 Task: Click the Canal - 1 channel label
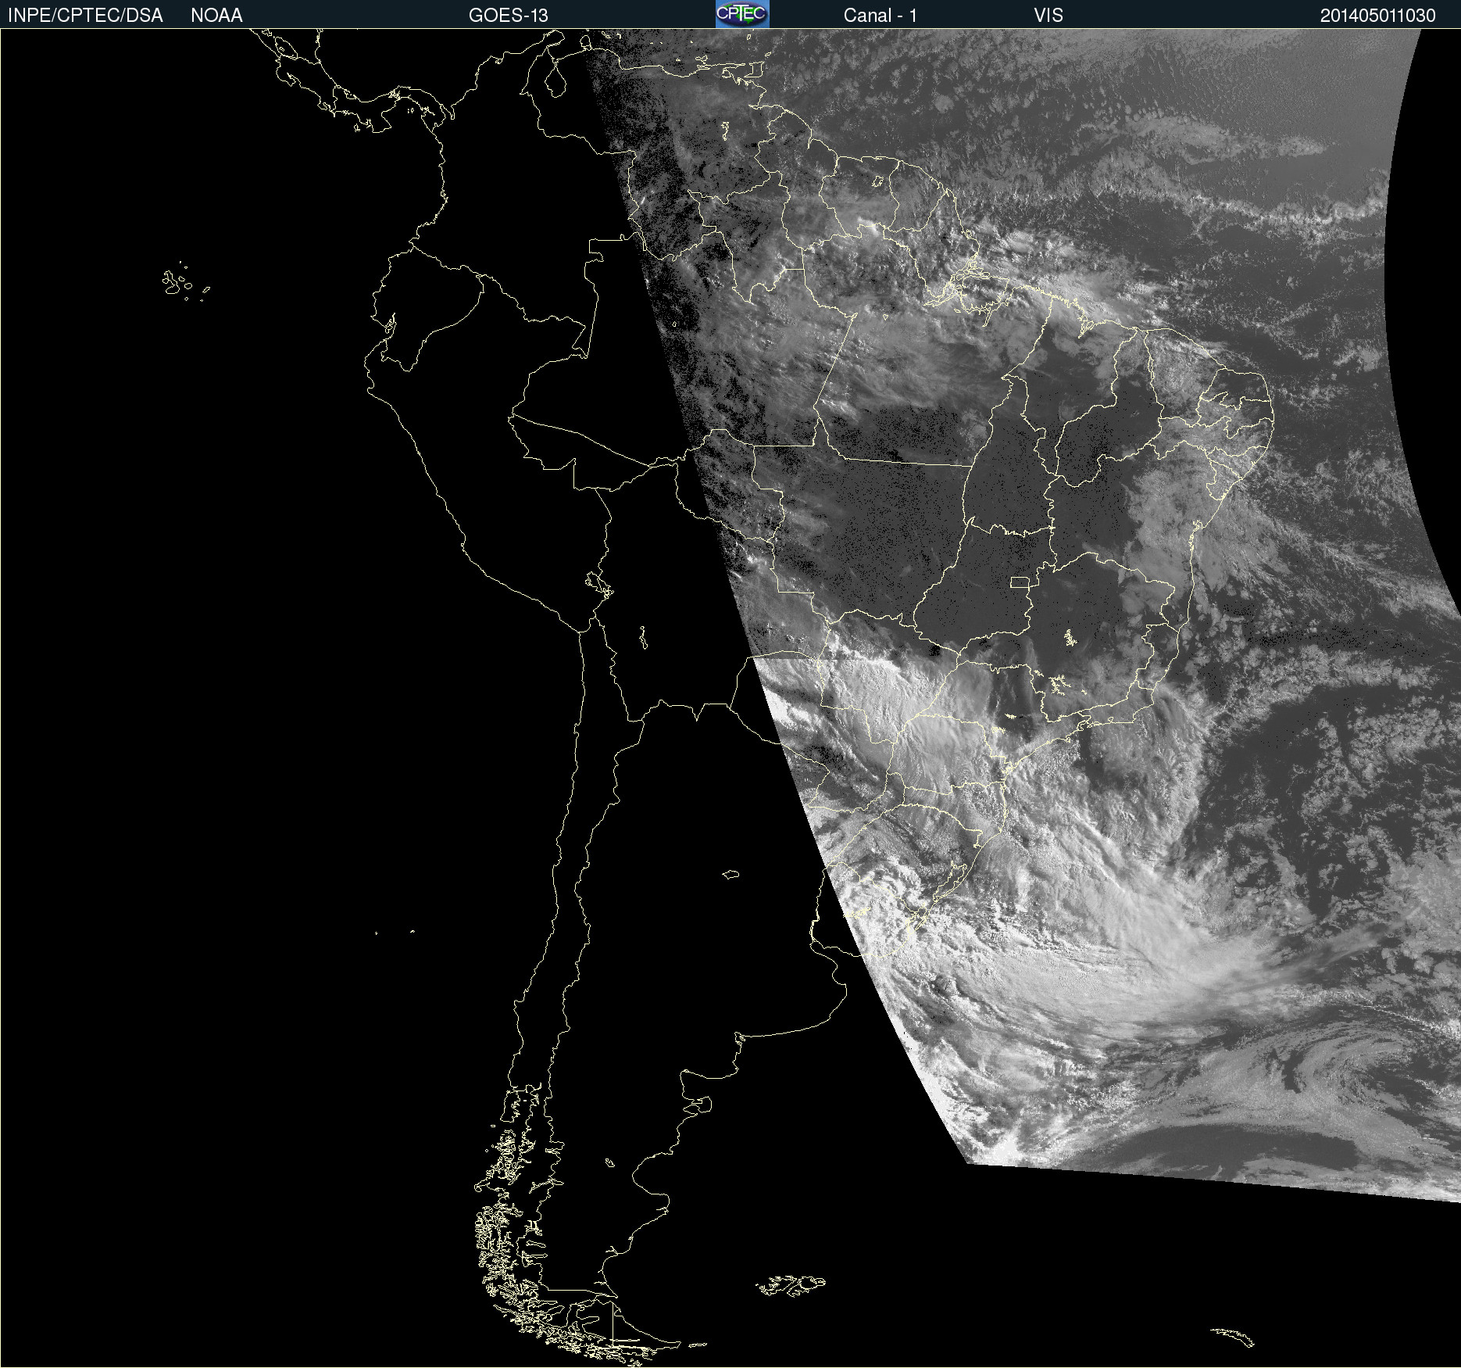pos(880,16)
